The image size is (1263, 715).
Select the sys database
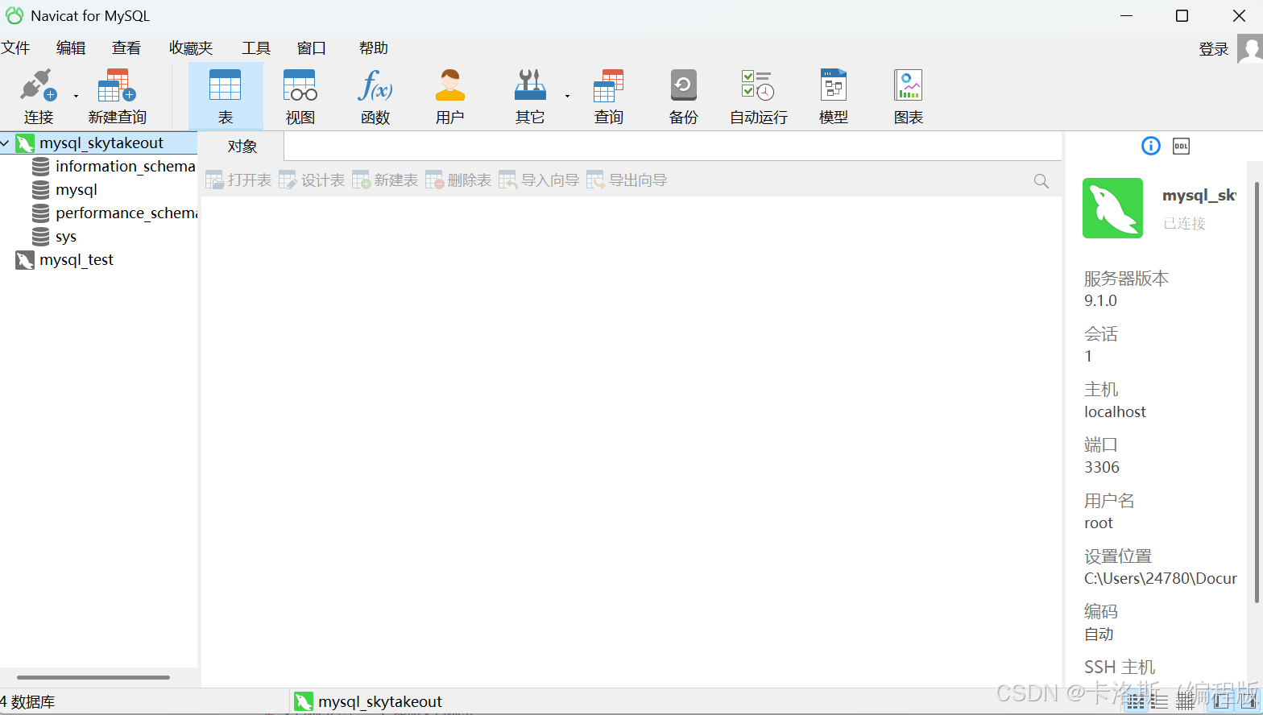[x=65, y=237]
